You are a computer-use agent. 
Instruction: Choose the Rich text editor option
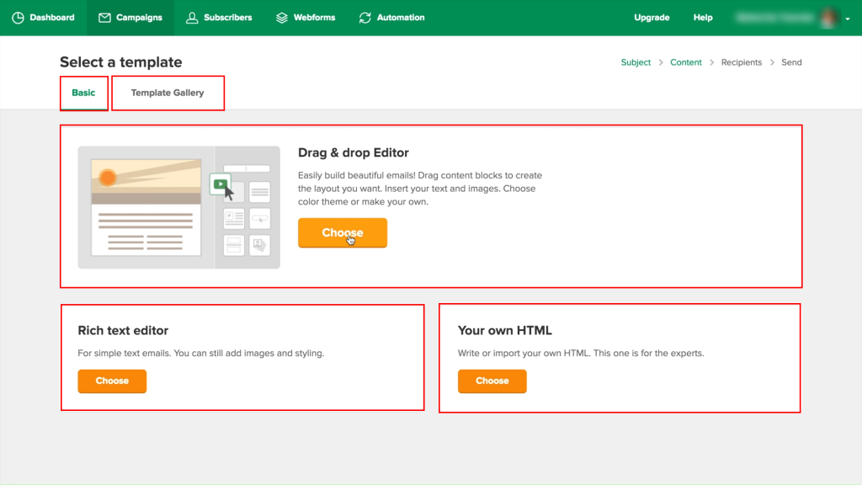pyautogui.click(x=112, y=381)
